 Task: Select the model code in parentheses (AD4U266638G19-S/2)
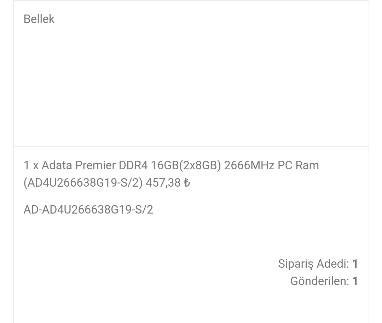tap(83, 182)
